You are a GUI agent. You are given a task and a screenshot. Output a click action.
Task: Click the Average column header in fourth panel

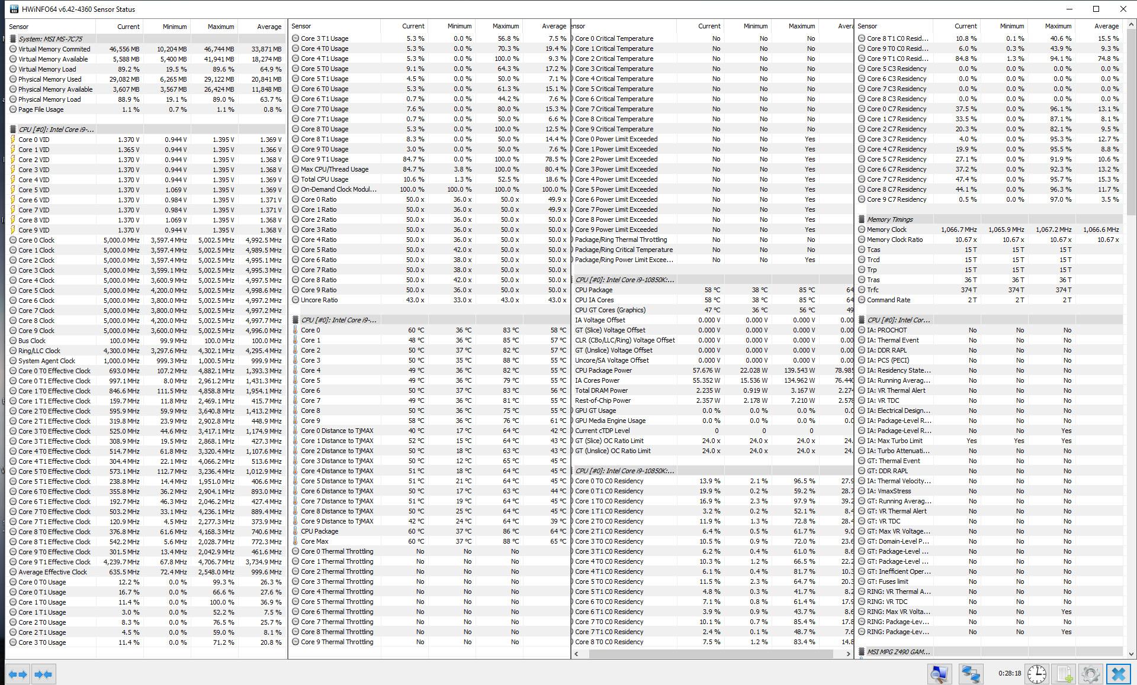pyautogui.click(x=1099, y=26)
